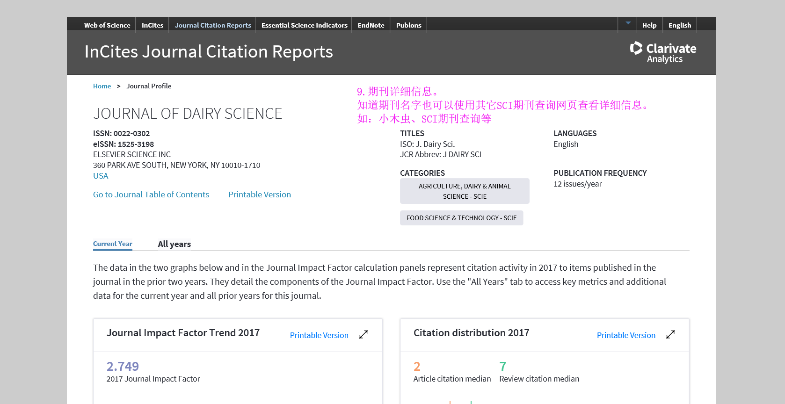Image resolution: width=785 pixels, height=404 pixels.
Task: Expand the Citation distribution 2017 panel
Action: coord(670,335)
